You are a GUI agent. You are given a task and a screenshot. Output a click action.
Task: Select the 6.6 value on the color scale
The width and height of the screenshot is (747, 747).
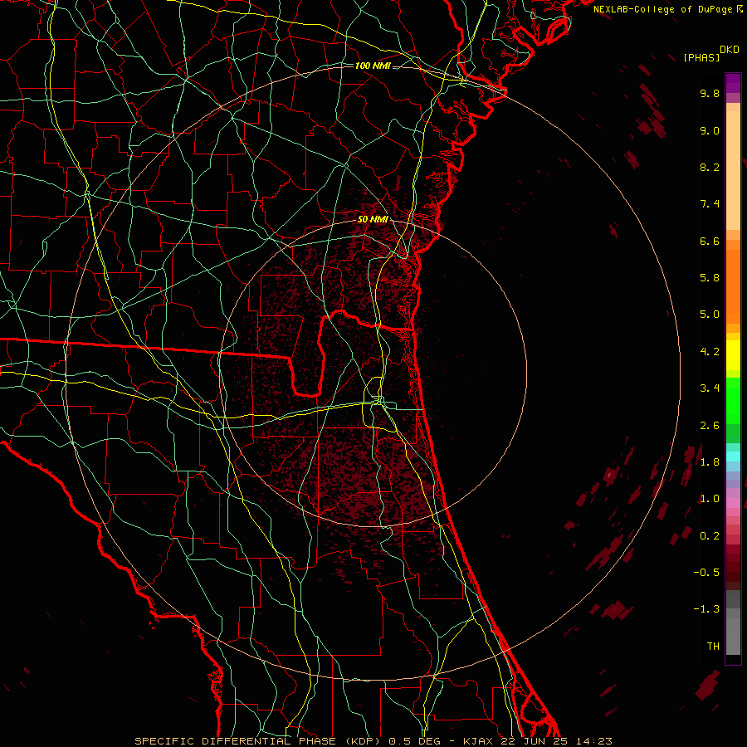point(710,241)
